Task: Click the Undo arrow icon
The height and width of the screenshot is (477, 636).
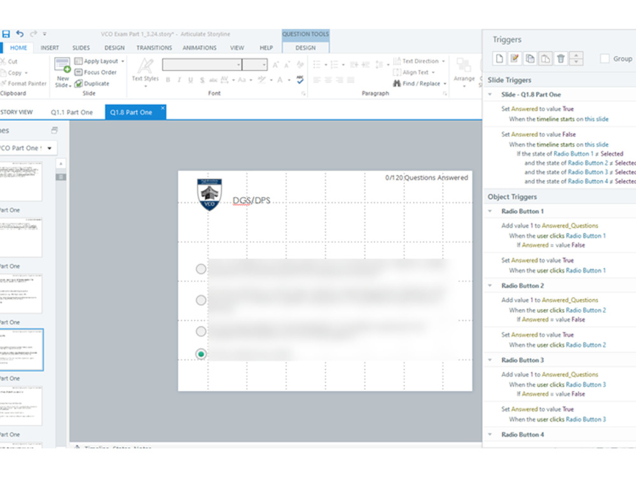Action: coord(20,34)
